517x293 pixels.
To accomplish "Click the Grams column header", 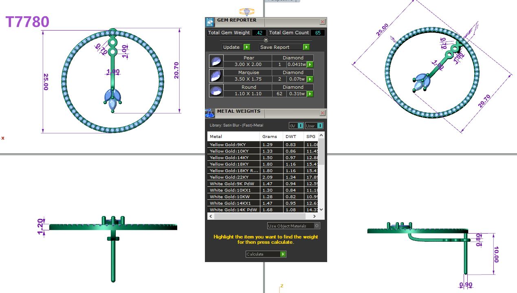I will coord(271,136).
